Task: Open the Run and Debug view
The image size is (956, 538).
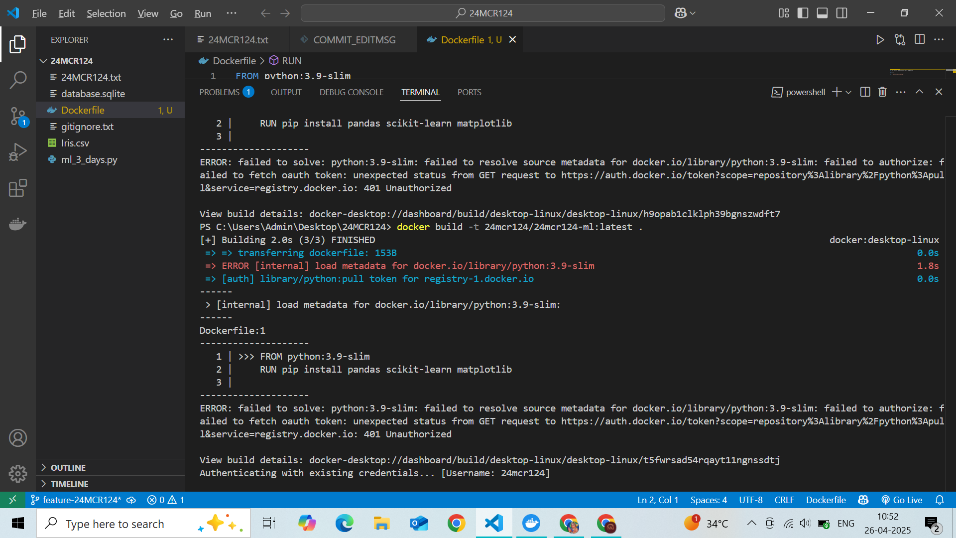Action: click(x=18, y=152)
